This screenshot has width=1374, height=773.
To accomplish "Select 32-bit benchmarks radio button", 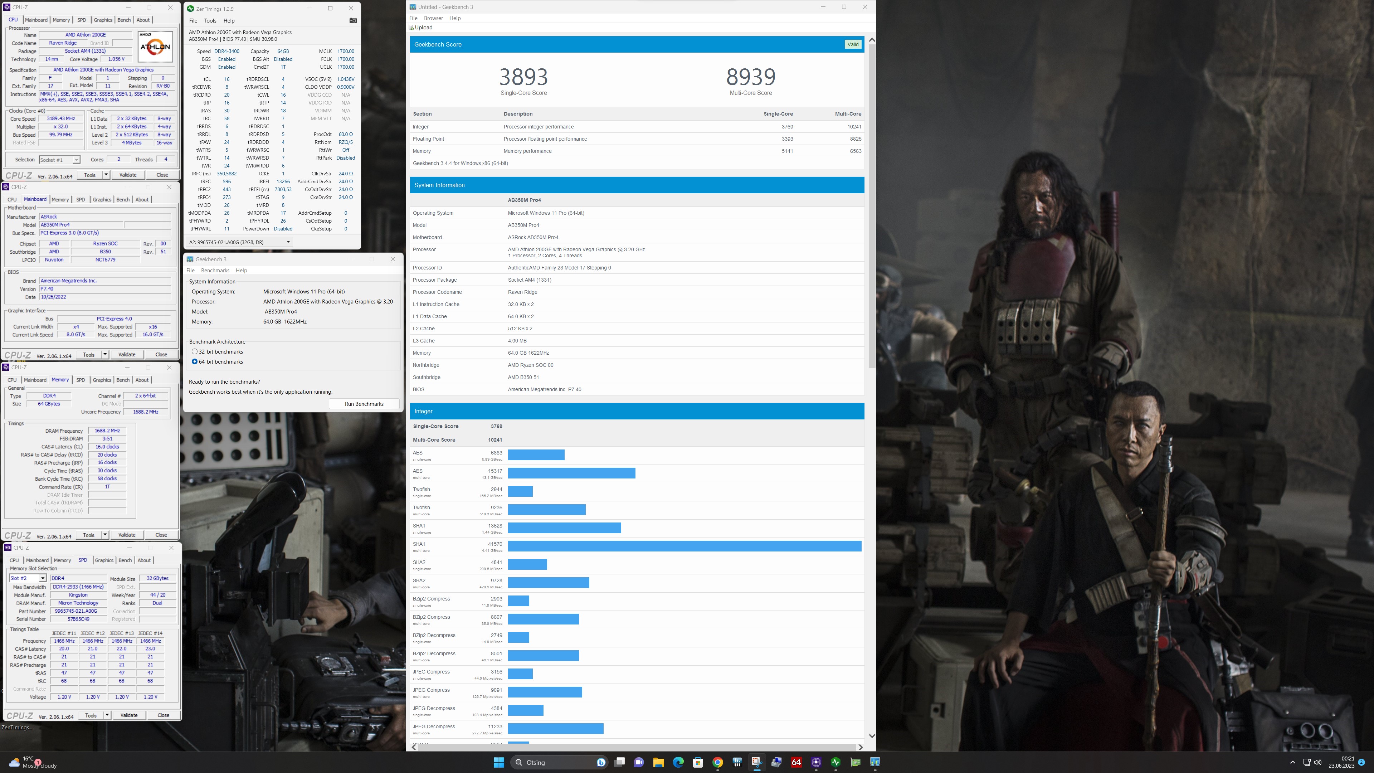I will (195, 351).
